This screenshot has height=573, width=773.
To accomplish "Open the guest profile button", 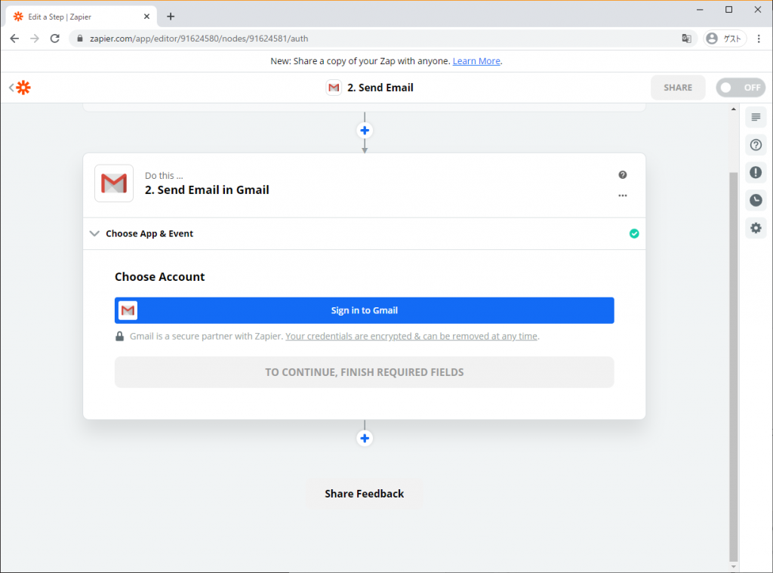I will point(725,39).
